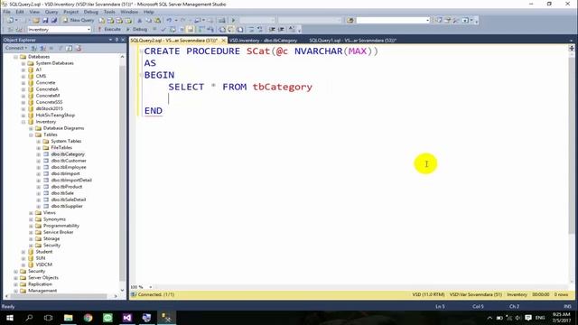Click Object Explorer refresh icon
578x325 pixels.
point(69,48)
